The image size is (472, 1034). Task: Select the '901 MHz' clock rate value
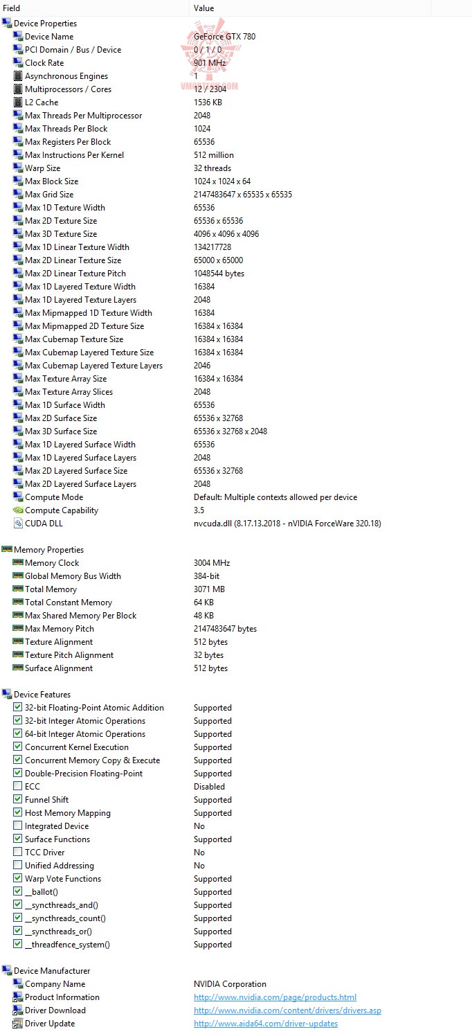click(210, 63)
